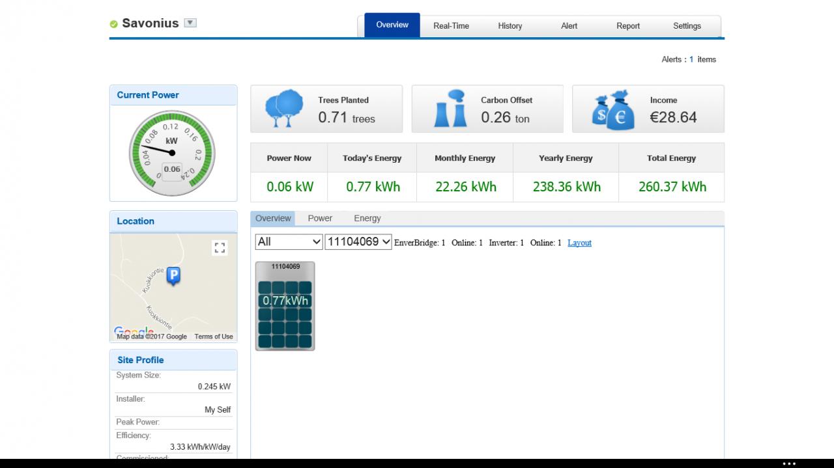The width and height of the screenshot is (834, 468).
Task: Click the Carbon Offset value 0.26 ton
Action: [505, 117]
